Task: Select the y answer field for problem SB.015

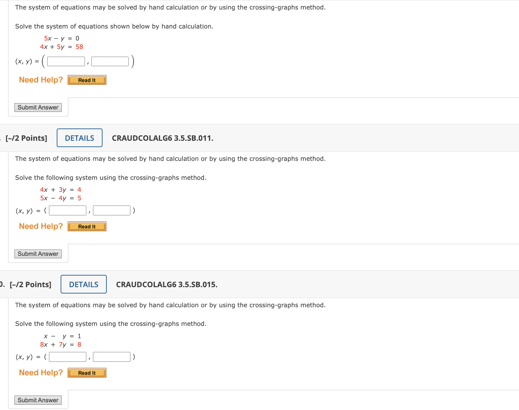Action: (111, 357)
